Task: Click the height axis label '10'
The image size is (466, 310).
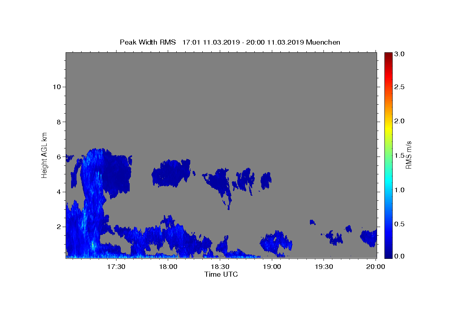Action: point(57,87)
